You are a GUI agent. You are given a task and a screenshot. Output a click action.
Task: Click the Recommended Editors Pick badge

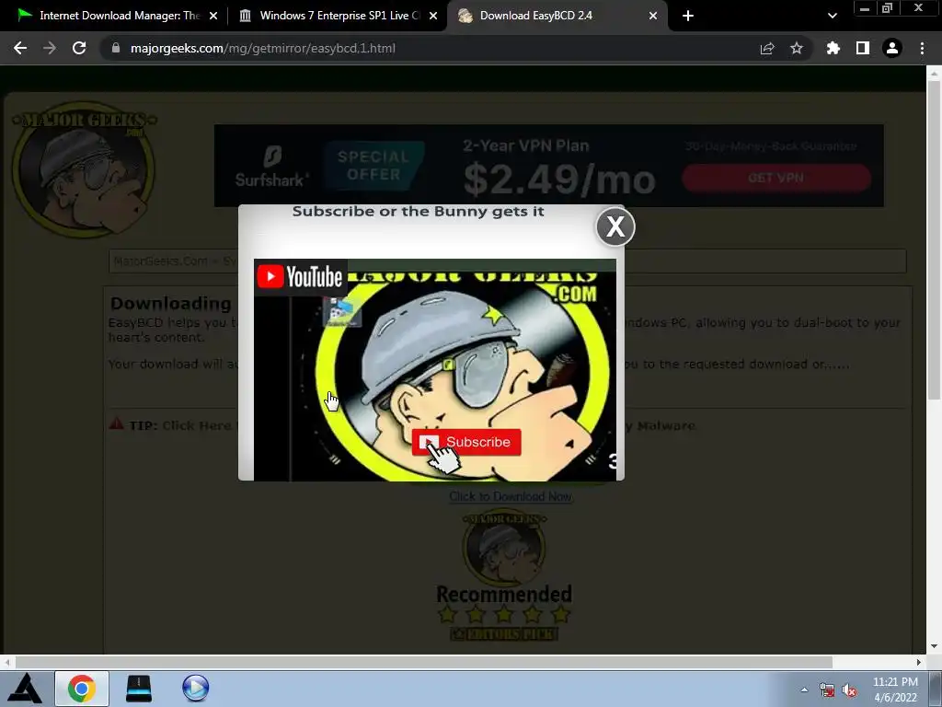click(x=504, y=576)
